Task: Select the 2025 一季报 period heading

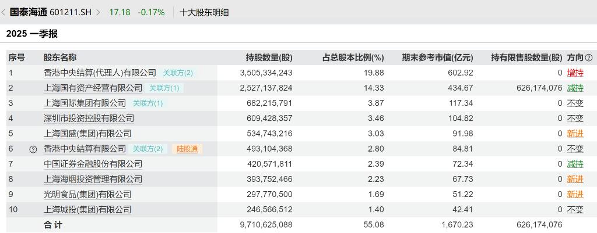Action: [x=32, y=34]
